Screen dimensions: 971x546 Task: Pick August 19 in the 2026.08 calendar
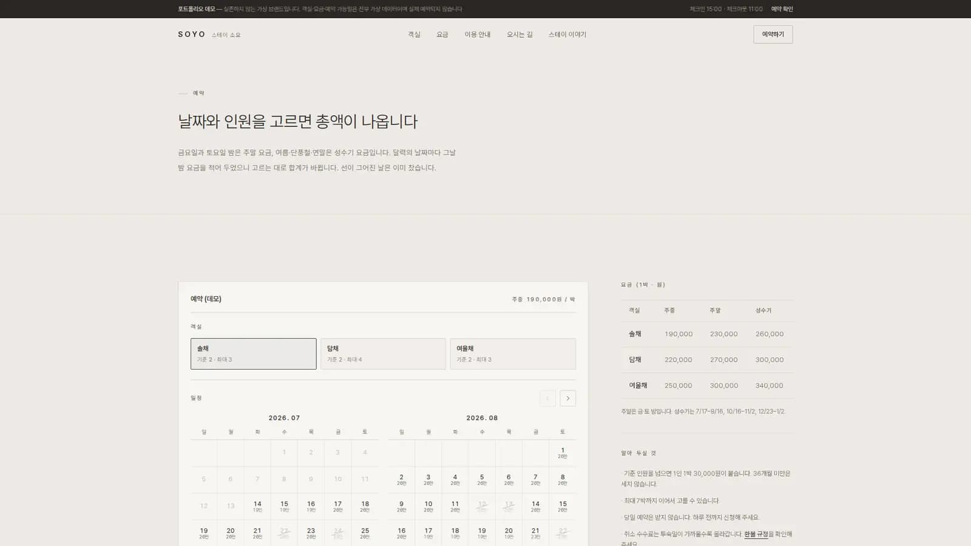click(482, 533)
